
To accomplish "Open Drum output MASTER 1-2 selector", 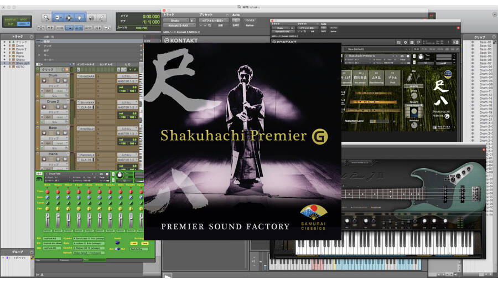I will tap(127, 81).
